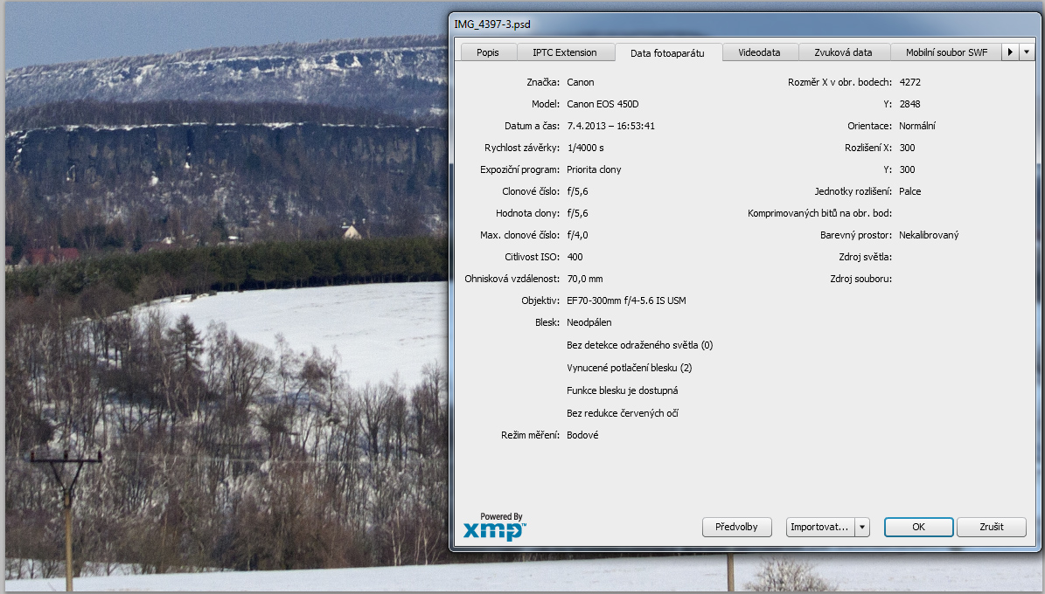The image size is (1045, 594).
Task: Open the tab list dropdown arrow
Action: (1027, 52)
